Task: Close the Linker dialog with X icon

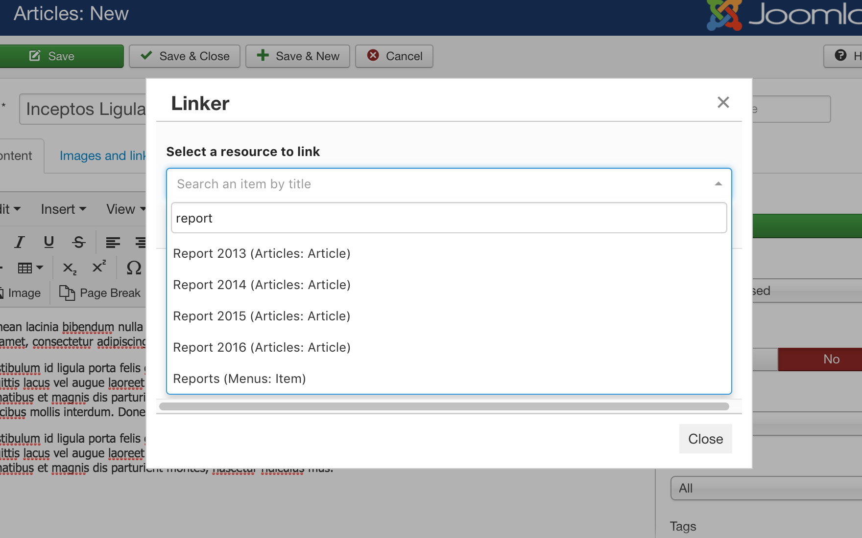Action: click(x=723, y=102)
